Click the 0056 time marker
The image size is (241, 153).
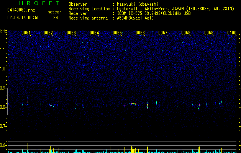140,33
